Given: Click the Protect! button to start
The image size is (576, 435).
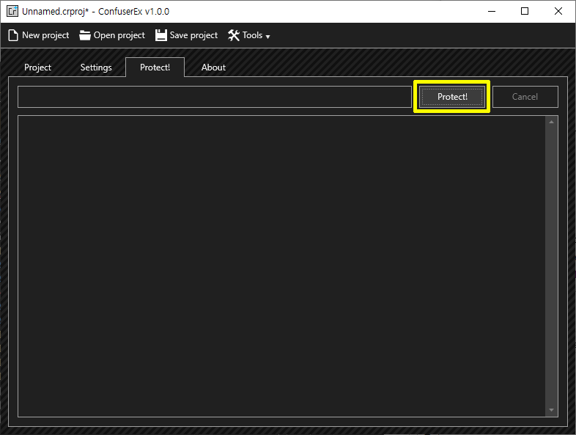Looking at the screenshot, I should 452,97.
